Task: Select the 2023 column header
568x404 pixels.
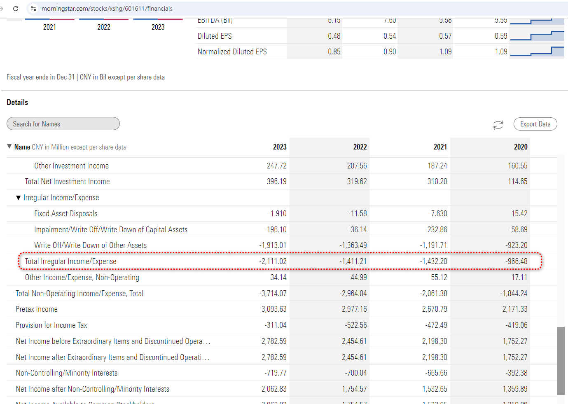Action: (280, 147)
